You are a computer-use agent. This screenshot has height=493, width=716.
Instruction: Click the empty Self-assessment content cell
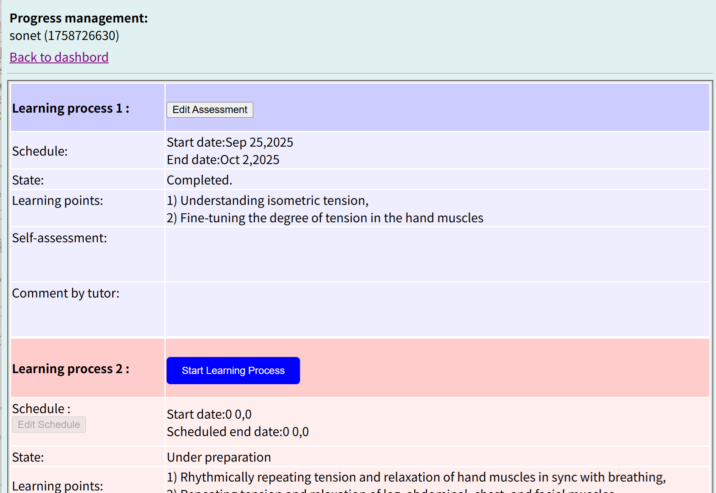click(437, 255)
